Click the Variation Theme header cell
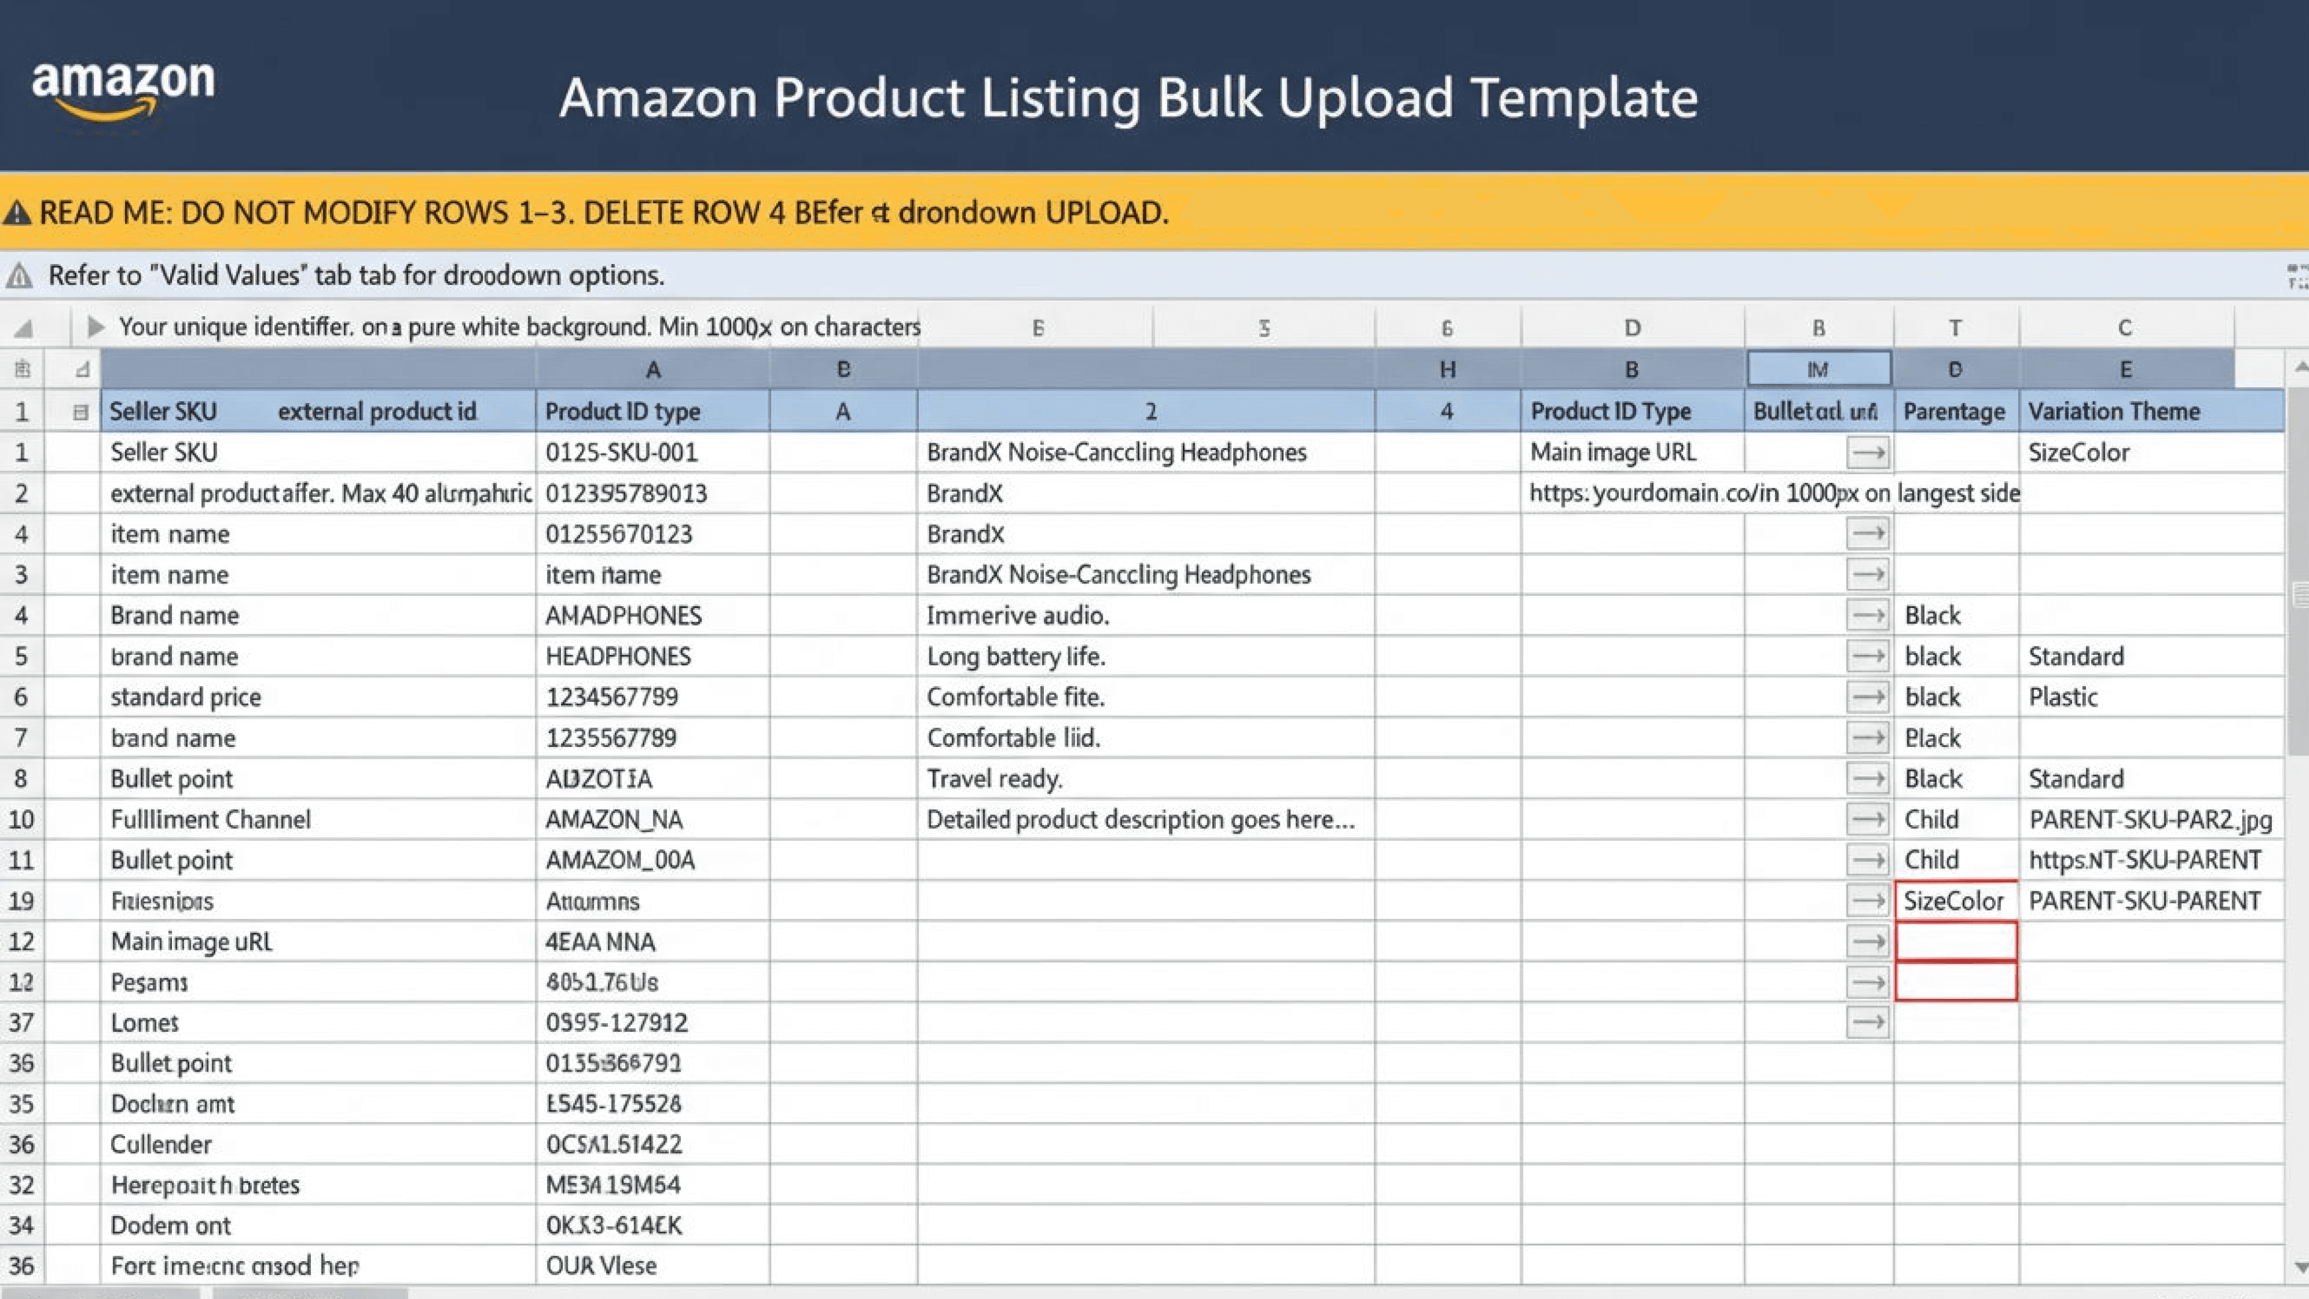The height and width of the screenshot is (1299, 2309). click(x=2151, y=411)
